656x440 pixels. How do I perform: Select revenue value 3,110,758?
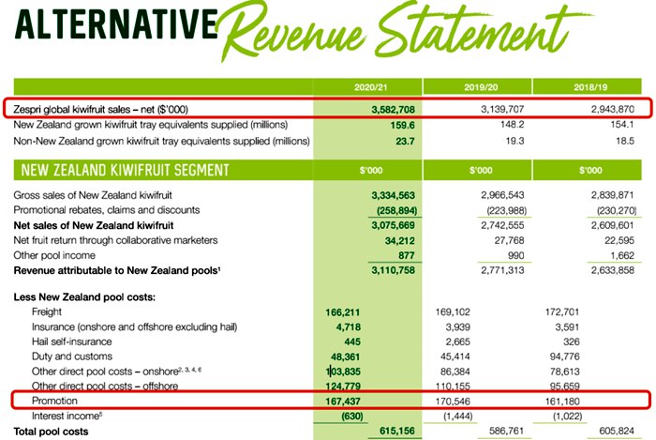pyautogui.click(x=393, y=270)
